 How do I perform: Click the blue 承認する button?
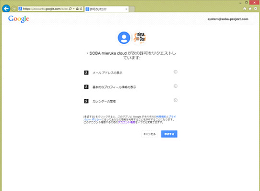pyautogui.click(x=169, y=134)
